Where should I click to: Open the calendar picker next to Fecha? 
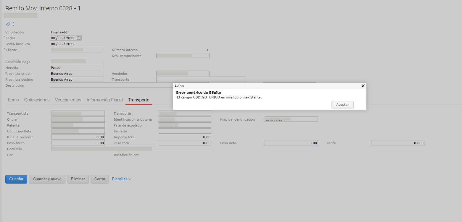click(x=78, y=38)
